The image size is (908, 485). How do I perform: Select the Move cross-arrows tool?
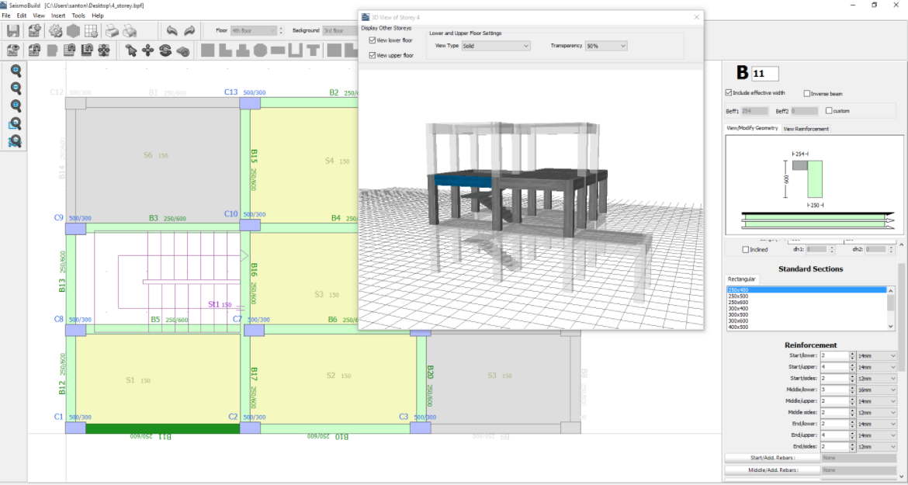tap(147, 50)
